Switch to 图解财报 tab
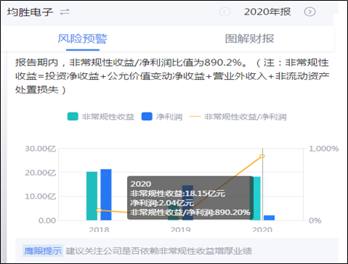The height and width of the screenshot is (264, 348). pyautogui.click(x=249, y=38)
